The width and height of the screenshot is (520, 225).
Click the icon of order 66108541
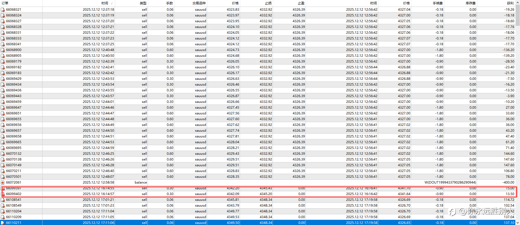3,200
